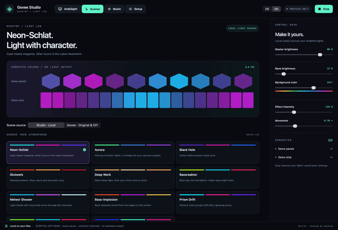Activate the Neon-Schlat scene card
The image size is (338, 230).
click(48, 153)
